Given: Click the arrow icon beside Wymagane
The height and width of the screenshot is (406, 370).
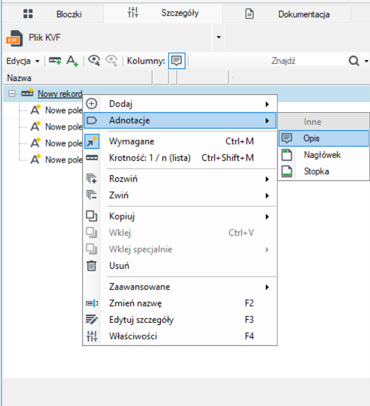Looking at the screenshot, I should (x=92, y=142).
